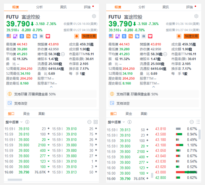The image size is (205, 185).
Task: Set price alert bell in right panel
Action: coord(179,36)
